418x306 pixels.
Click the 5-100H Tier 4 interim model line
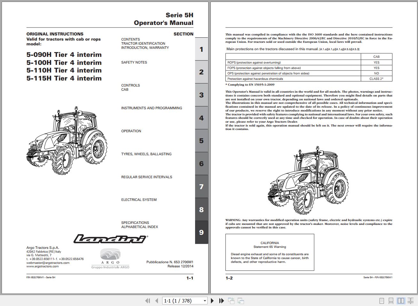(64, 63)
